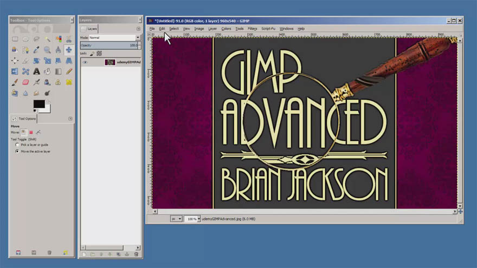
Task: Select the Pencil tool
Action: point(69,71)
